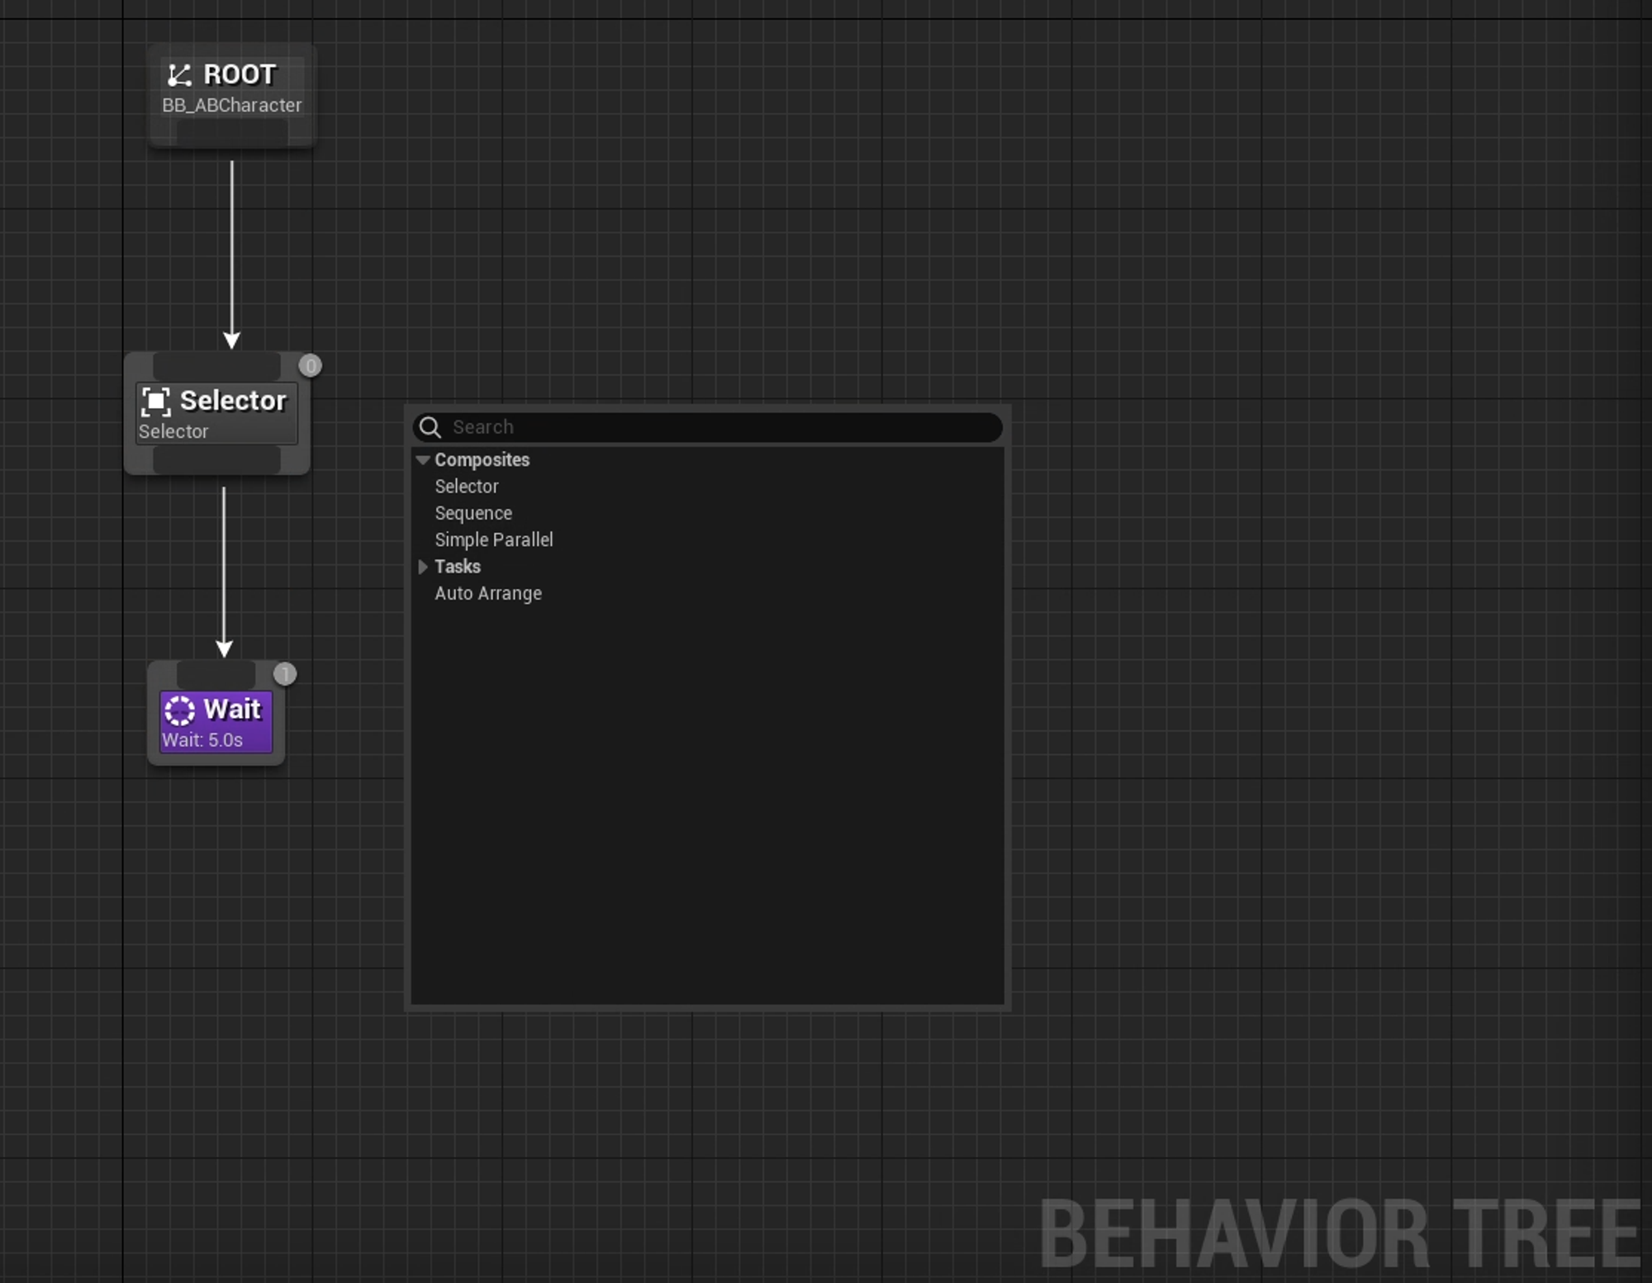The image size is (1652, 1283).
Task: Click the 'Wait: 5.0s' description text
Action: [x=202, y=740]
